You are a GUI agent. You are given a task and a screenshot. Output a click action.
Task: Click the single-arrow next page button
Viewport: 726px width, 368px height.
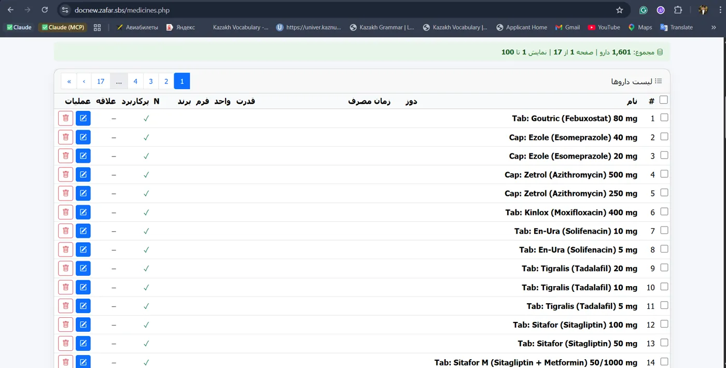[84, 81]
